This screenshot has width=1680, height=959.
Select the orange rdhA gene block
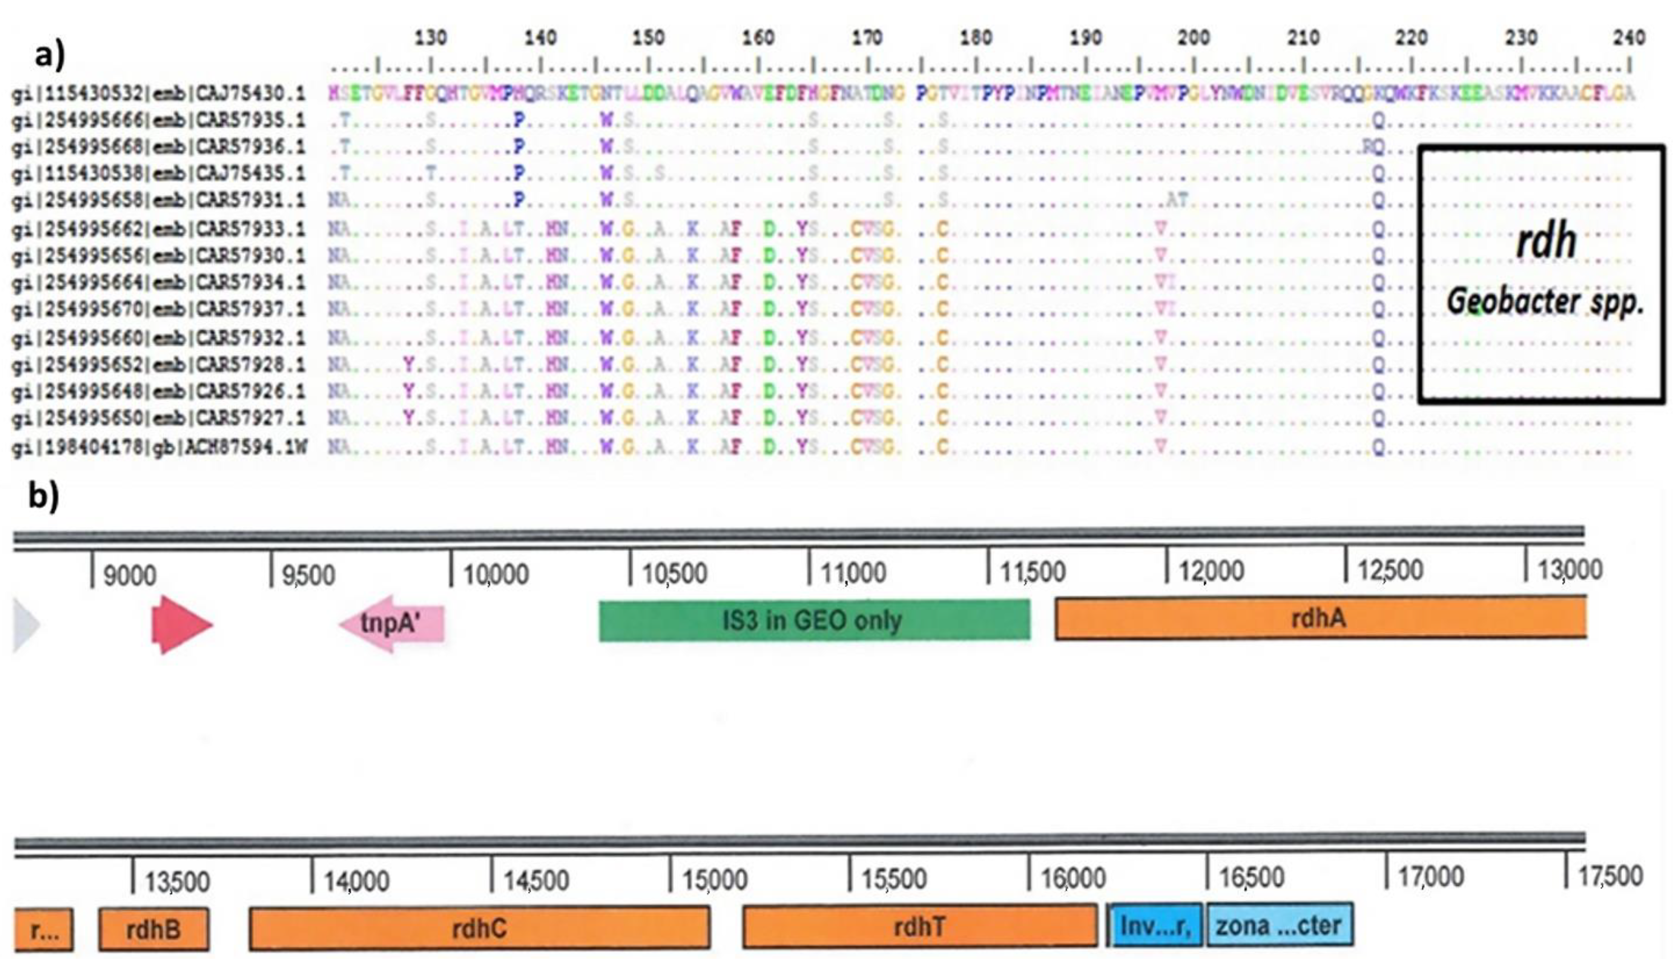1320,618
